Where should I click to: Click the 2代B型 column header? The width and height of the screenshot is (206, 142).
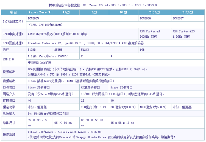pyautogui.click(x=155, y=12)
